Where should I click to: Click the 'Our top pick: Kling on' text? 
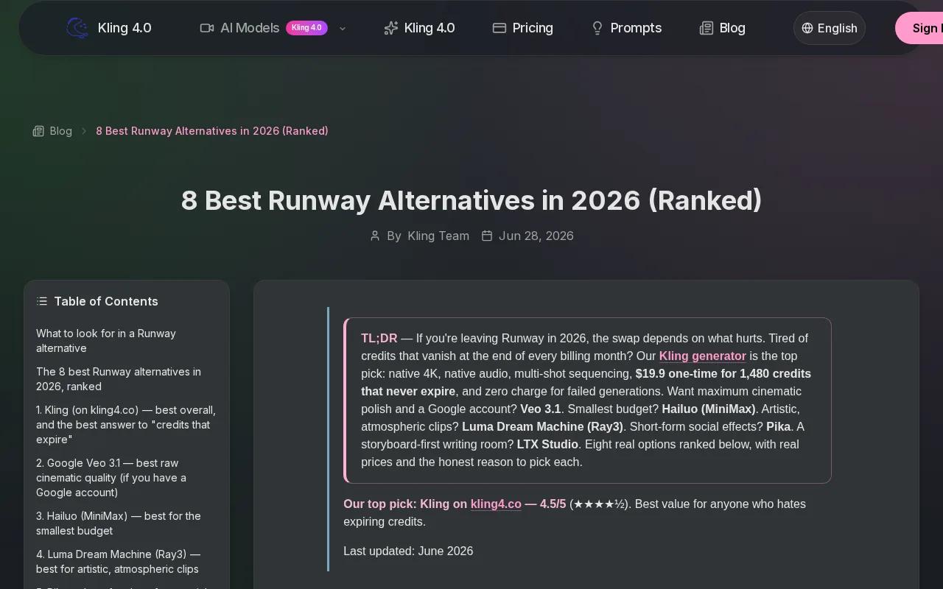click(x=405, y=504)
